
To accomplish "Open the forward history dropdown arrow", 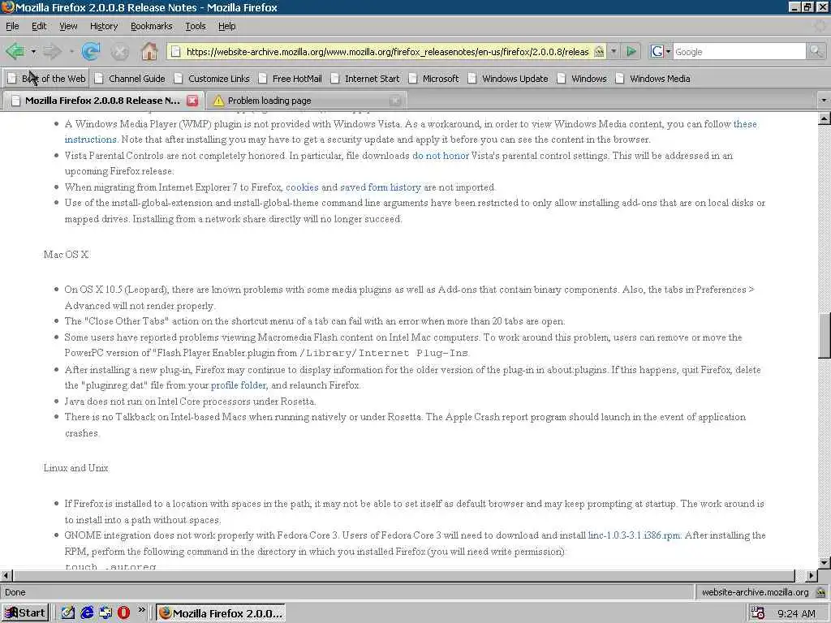I will (71, 51).
